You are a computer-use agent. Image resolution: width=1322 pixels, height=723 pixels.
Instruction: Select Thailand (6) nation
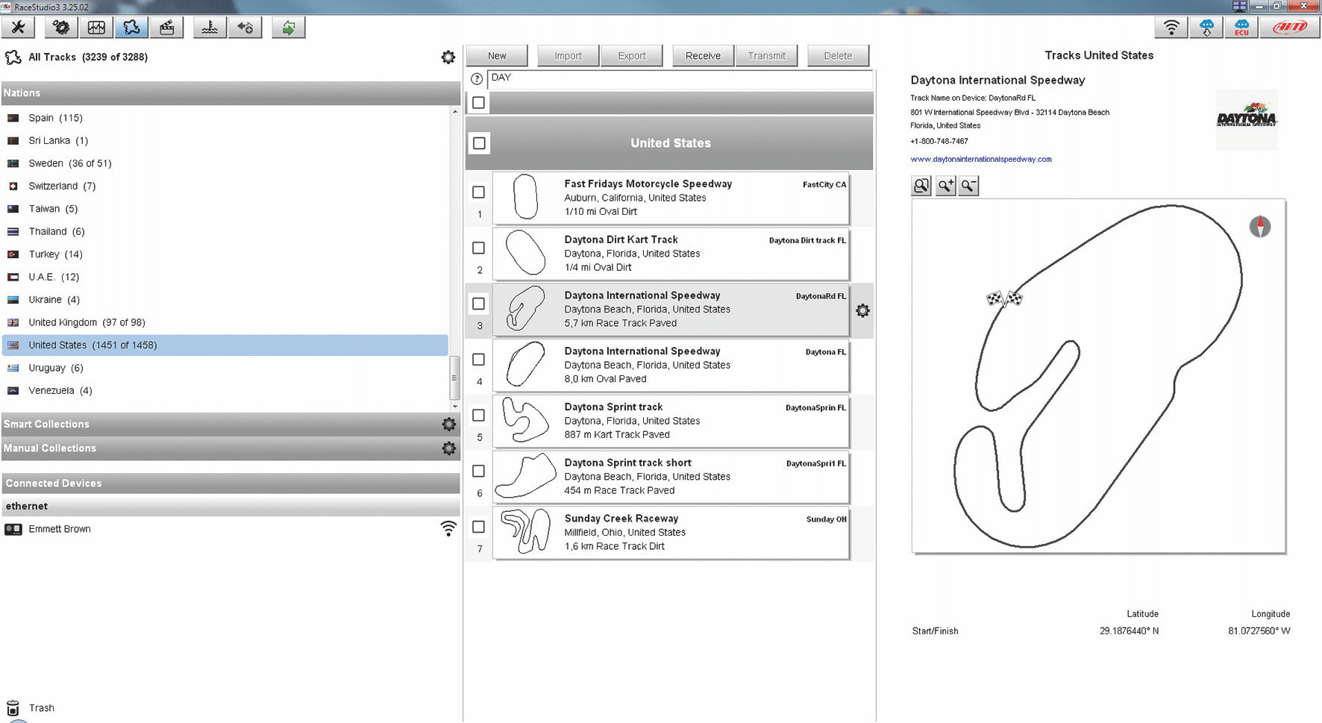(225, 231)
